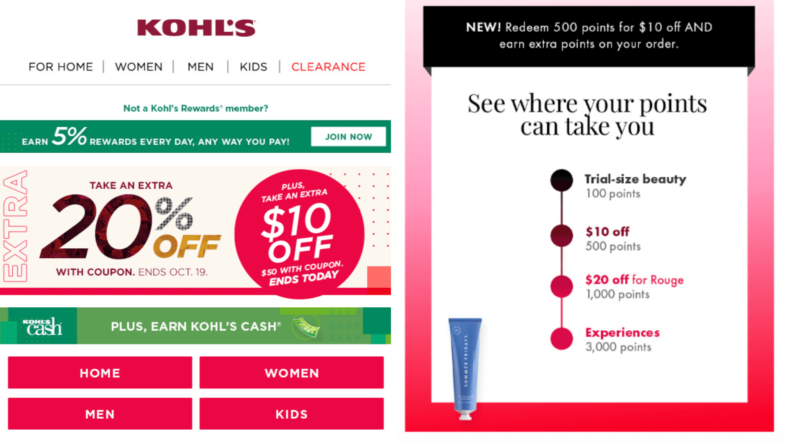Click the Kohl's logo
The height and width of the screenshot is (442, 786).
pyautogui.click(x=196, y=27)
